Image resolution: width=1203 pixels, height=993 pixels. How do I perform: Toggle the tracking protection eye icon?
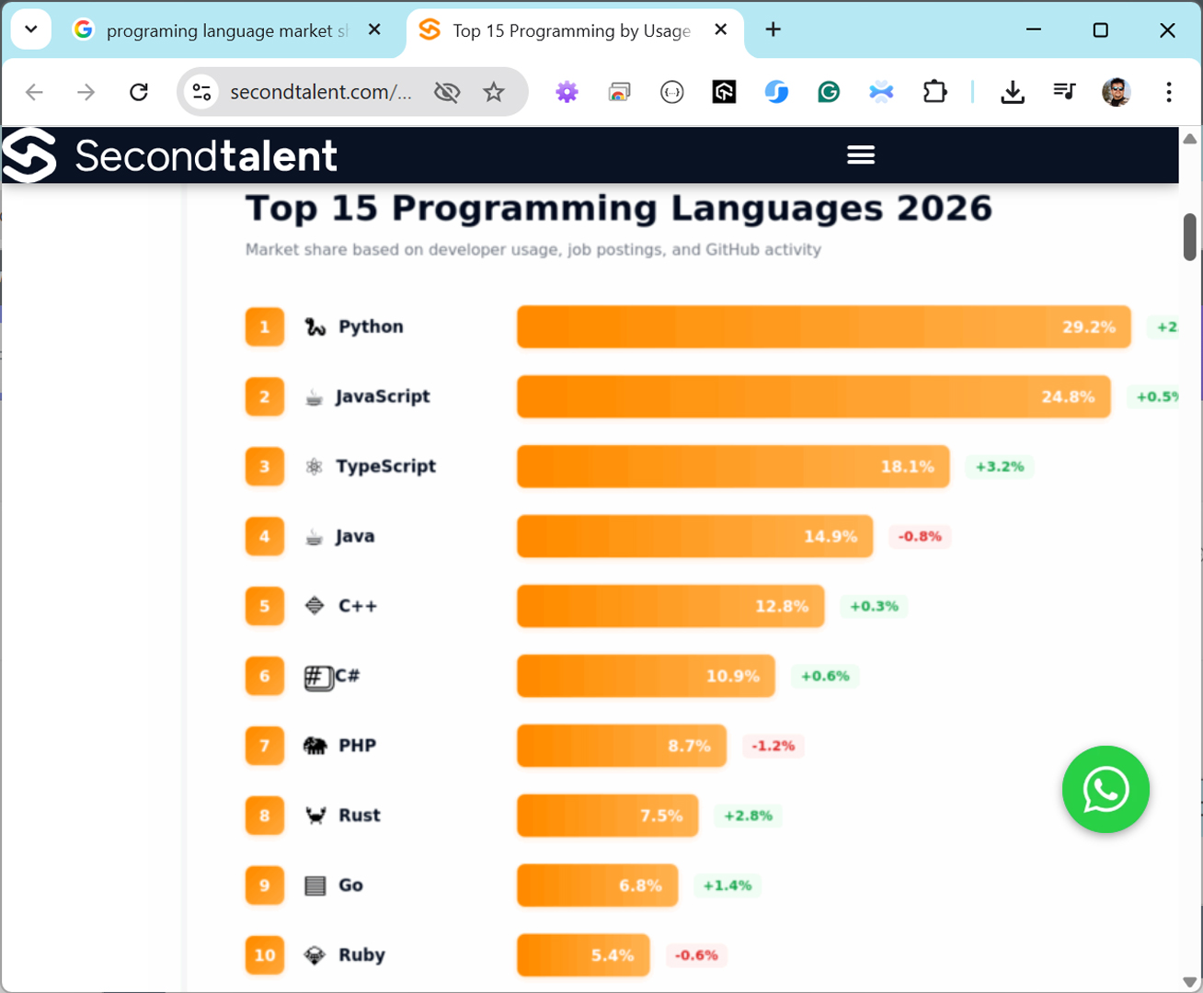click(447, 92)
